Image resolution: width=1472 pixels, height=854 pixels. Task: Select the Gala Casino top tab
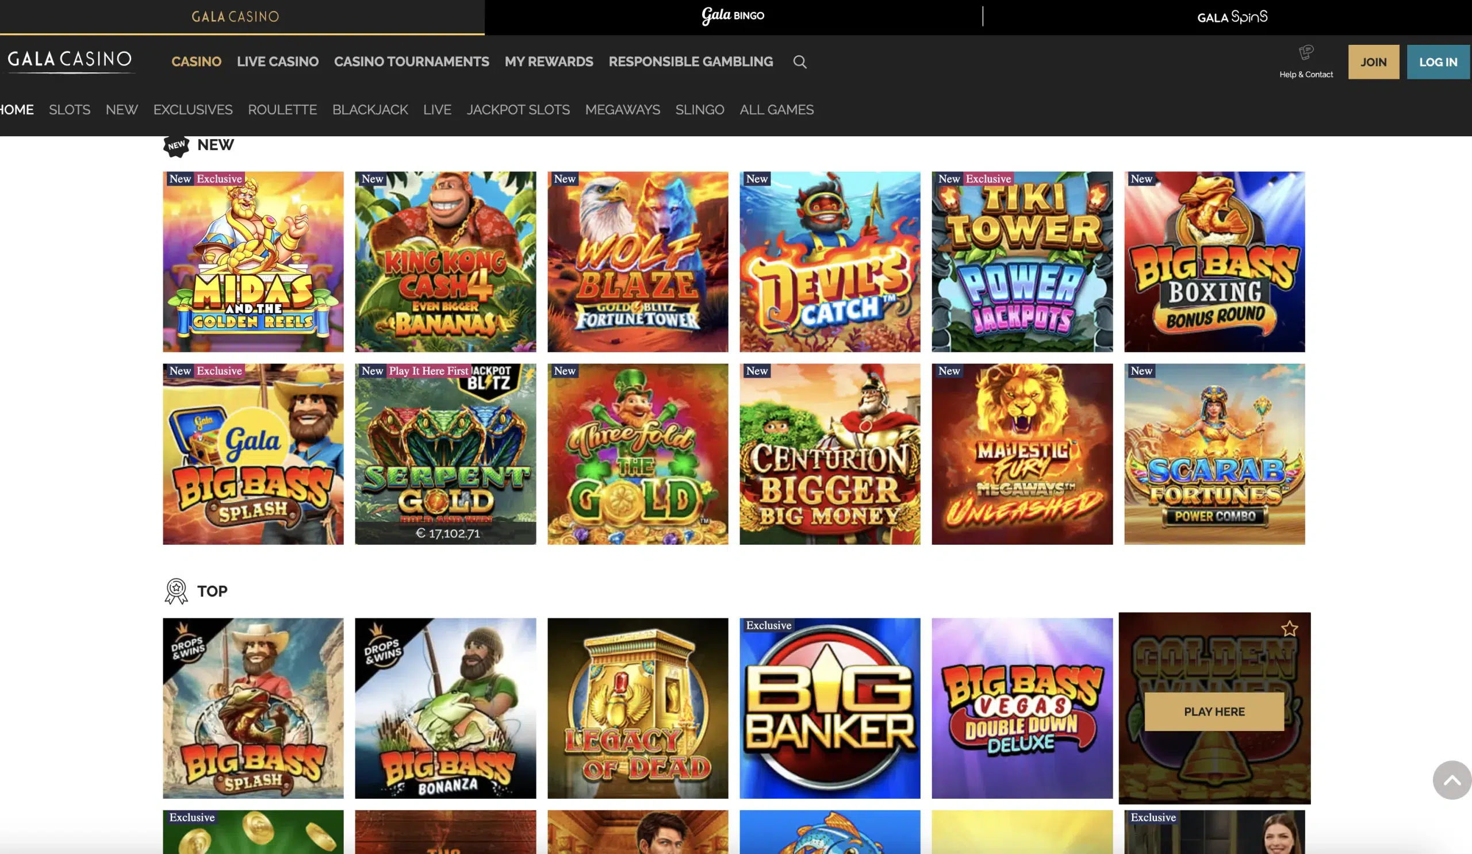pyautogui.click(x=235, y=16)
